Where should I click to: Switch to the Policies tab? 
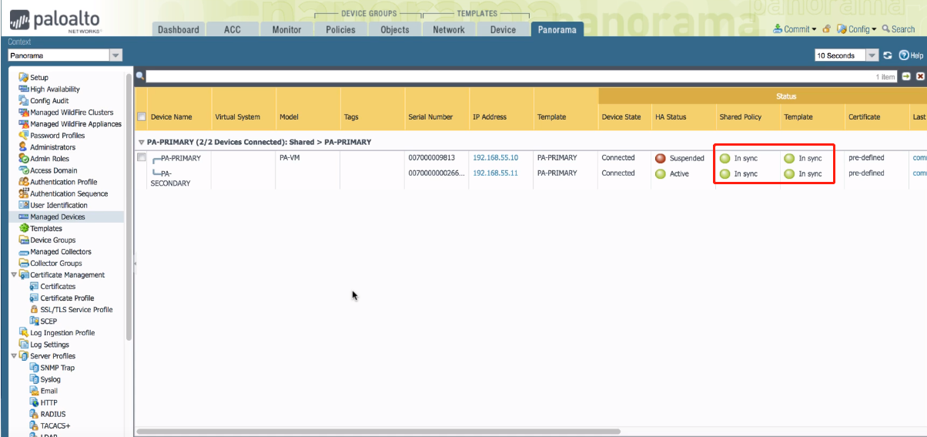coord(340,29)
